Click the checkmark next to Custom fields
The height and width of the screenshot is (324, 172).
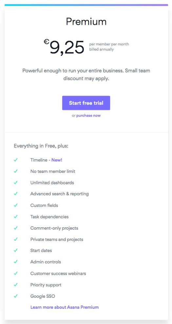[x=16, y=205]
